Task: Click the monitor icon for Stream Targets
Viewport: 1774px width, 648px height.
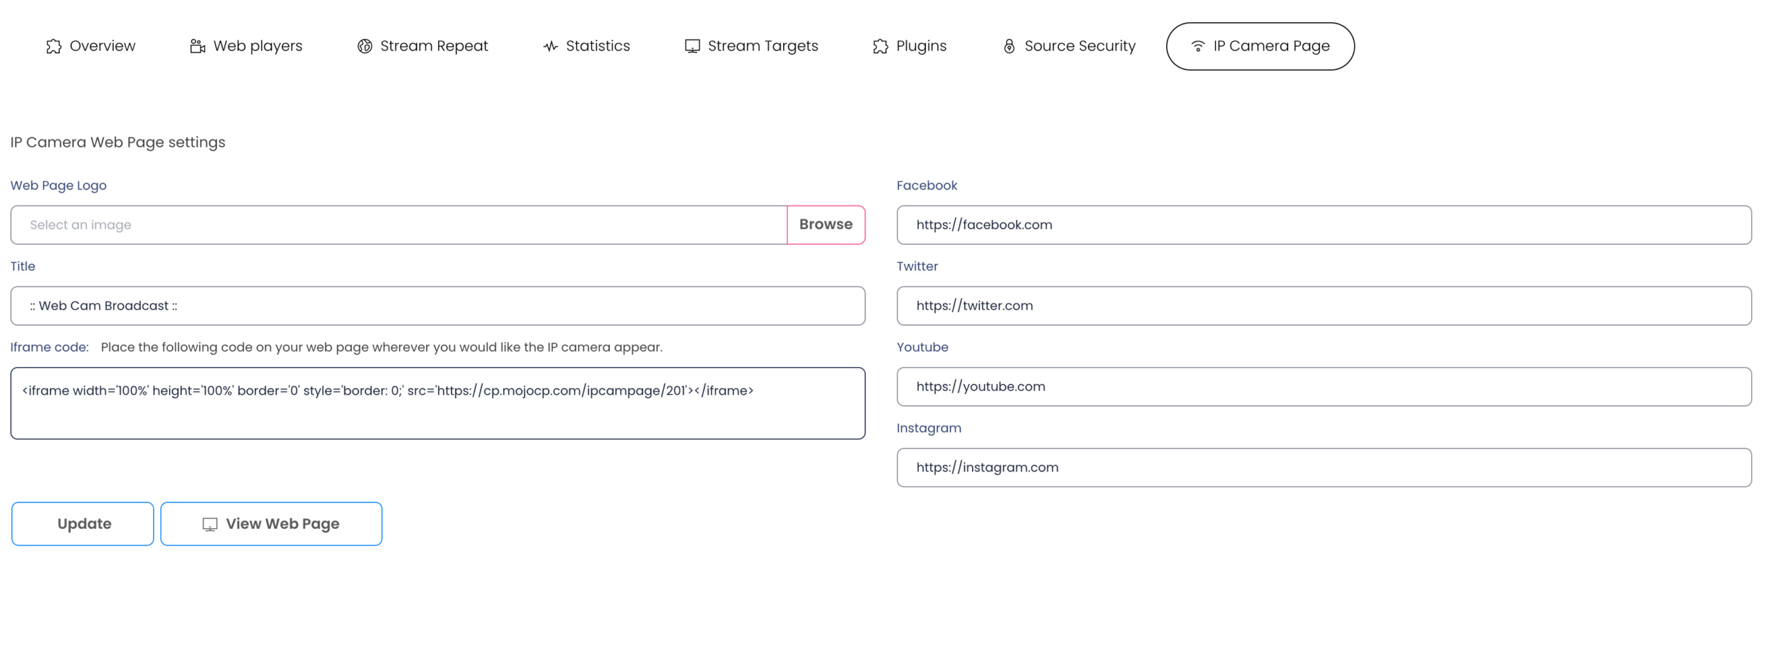Action: click(x=692, y=46)
